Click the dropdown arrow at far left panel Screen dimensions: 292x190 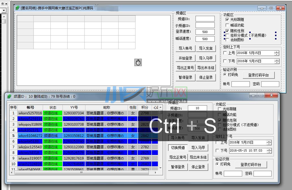click(x=4, y=10)
